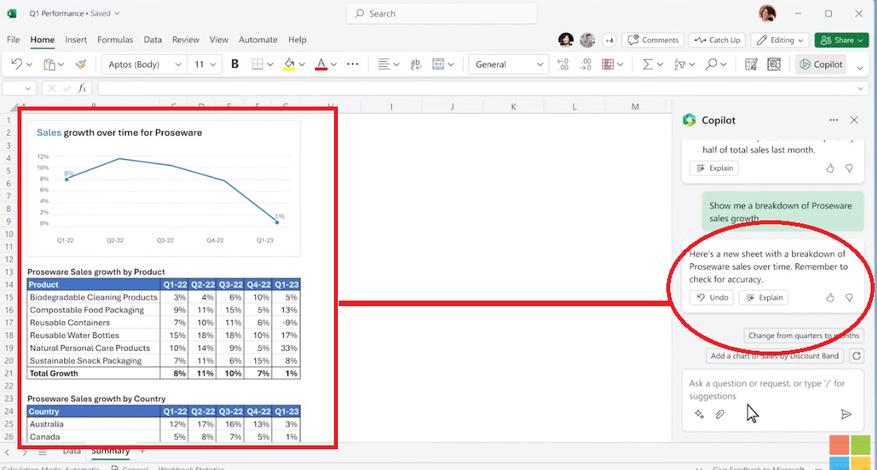
Task: Click the Copilot paperclip attach icon
Action: pos(720,414)
